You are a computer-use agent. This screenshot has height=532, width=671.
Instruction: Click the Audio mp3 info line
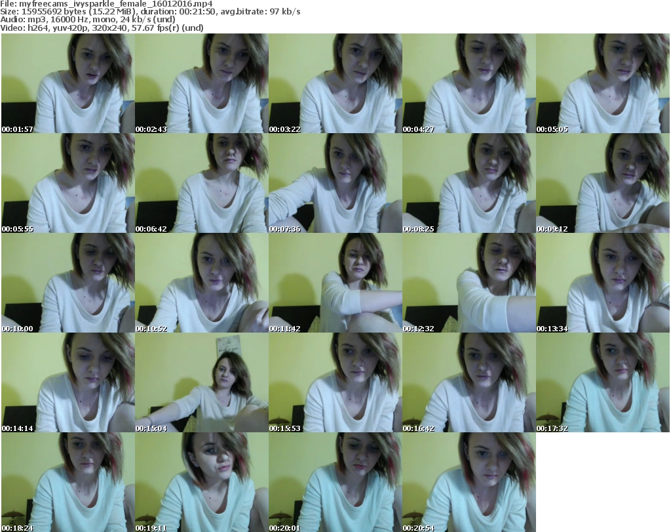pos(88,20)
